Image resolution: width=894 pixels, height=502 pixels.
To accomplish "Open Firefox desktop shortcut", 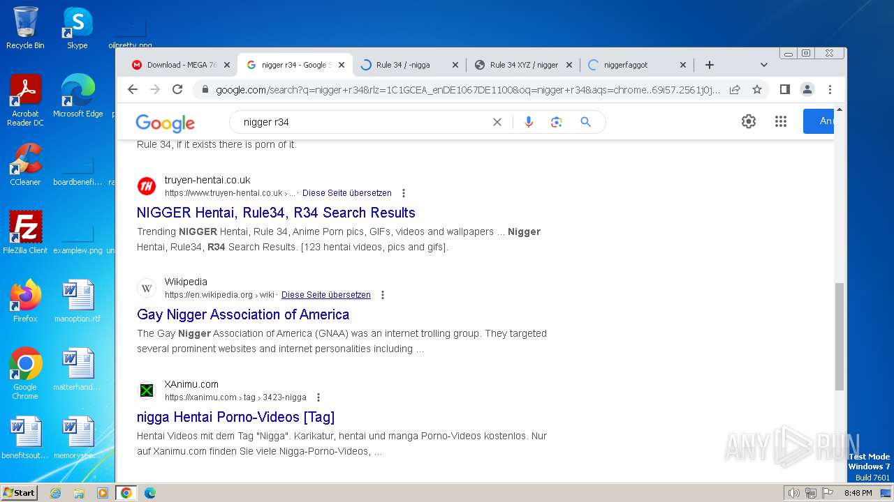I will click(x=25, y=301).
